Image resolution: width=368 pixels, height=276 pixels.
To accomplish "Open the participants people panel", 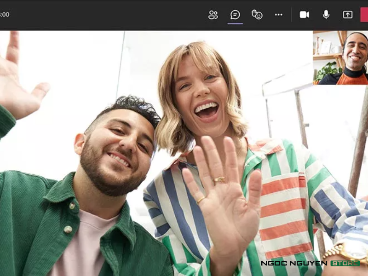I will tap(213, 15).
